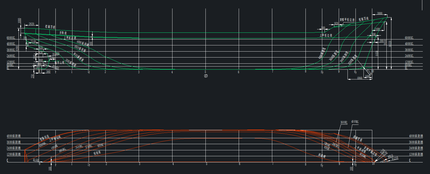
Task: Select the R150 radius label
Action: [x=382, y=151]
